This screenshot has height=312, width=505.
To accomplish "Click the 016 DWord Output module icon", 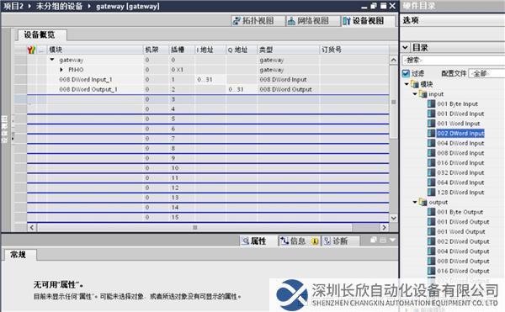I will (431, 271).
